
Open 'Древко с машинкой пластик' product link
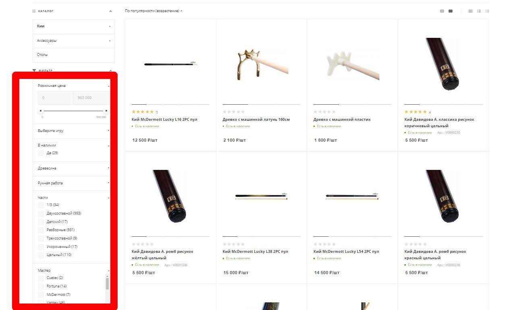[342, 120]
